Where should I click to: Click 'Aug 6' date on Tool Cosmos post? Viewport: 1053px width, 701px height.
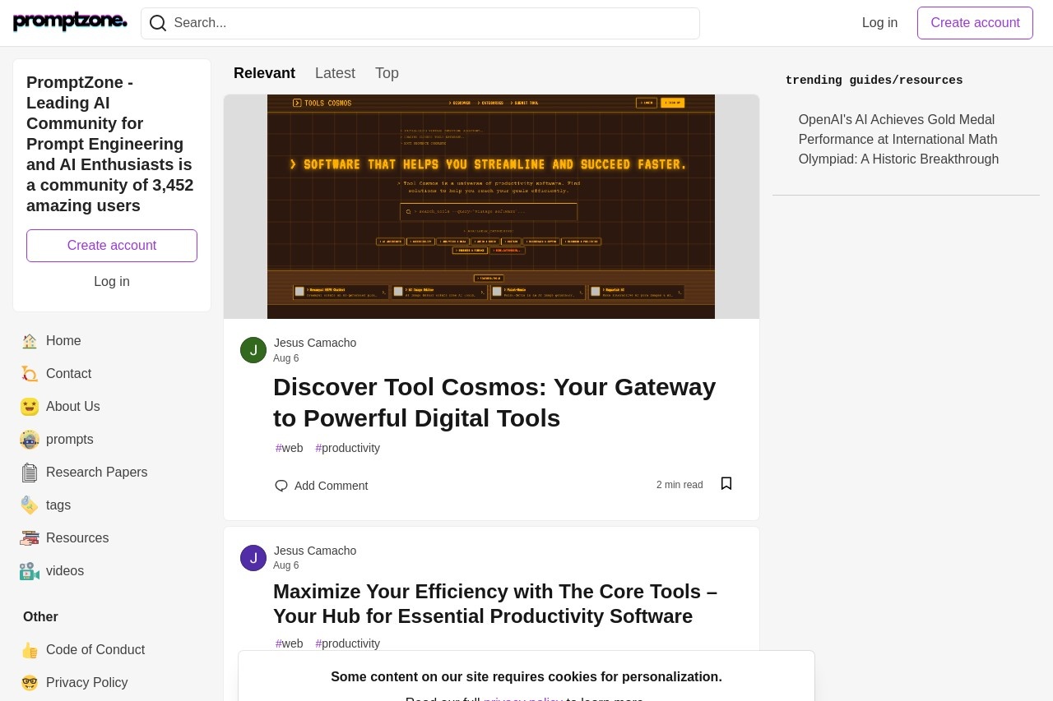pyautogui.click(x=286, y=358)
